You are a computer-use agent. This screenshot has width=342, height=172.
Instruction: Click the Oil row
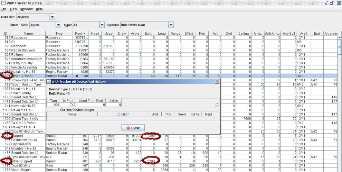click(169, 42)
